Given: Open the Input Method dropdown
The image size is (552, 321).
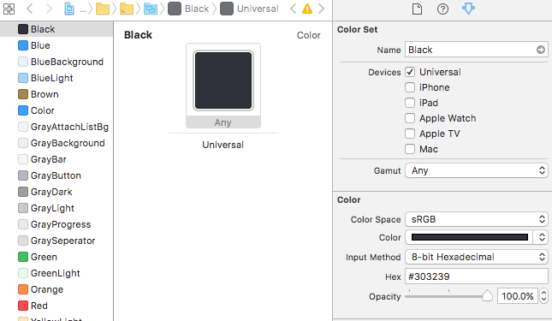Looking at the screenshot, I should pyautogui.click(x=477, y=257).
